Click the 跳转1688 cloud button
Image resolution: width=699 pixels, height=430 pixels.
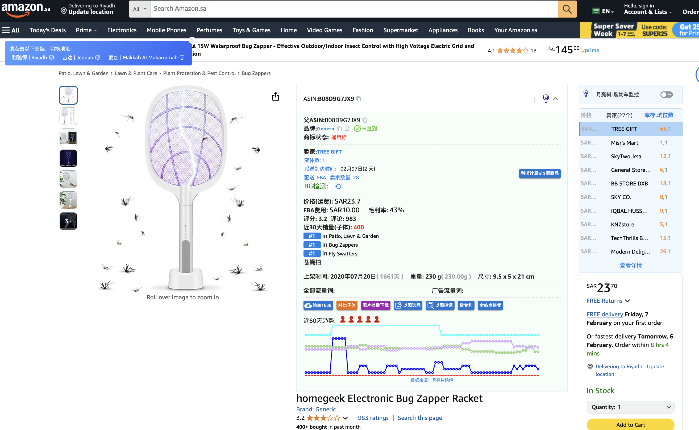318,305
